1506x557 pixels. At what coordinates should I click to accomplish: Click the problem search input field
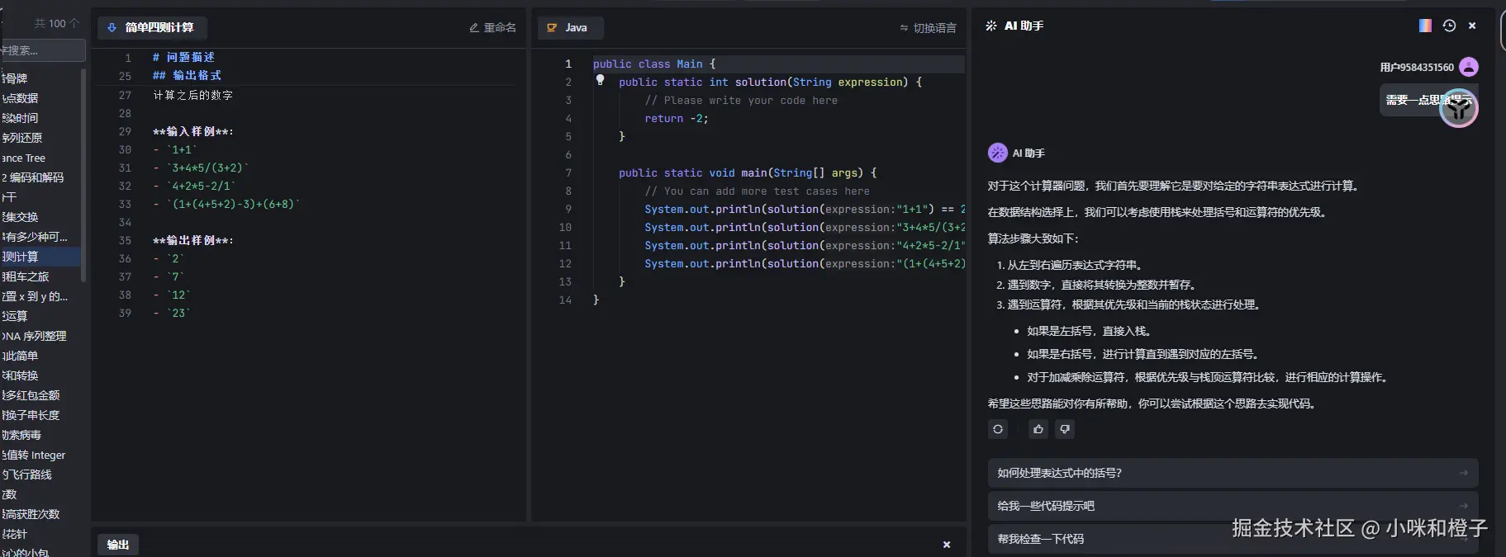coord(43,50)
